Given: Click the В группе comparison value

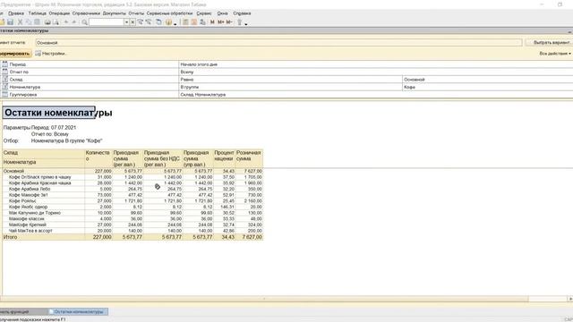Looking at the screenshot, I should click(189, 87).
